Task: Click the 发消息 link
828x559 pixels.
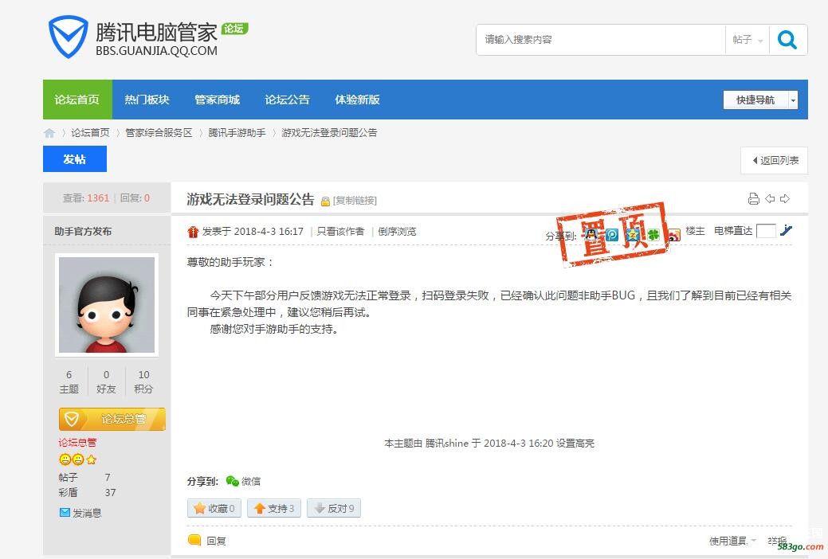Action: coord(87,513)
